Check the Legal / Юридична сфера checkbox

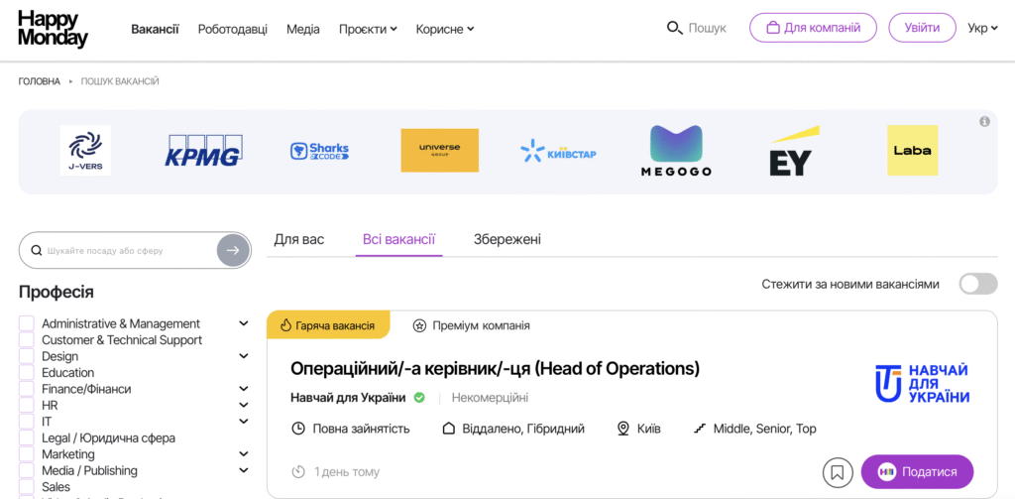point(27,438)
